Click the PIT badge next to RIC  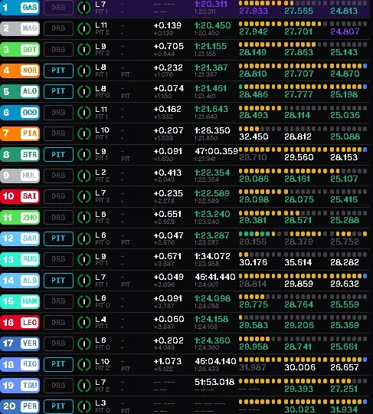click(x=58, y=364)
